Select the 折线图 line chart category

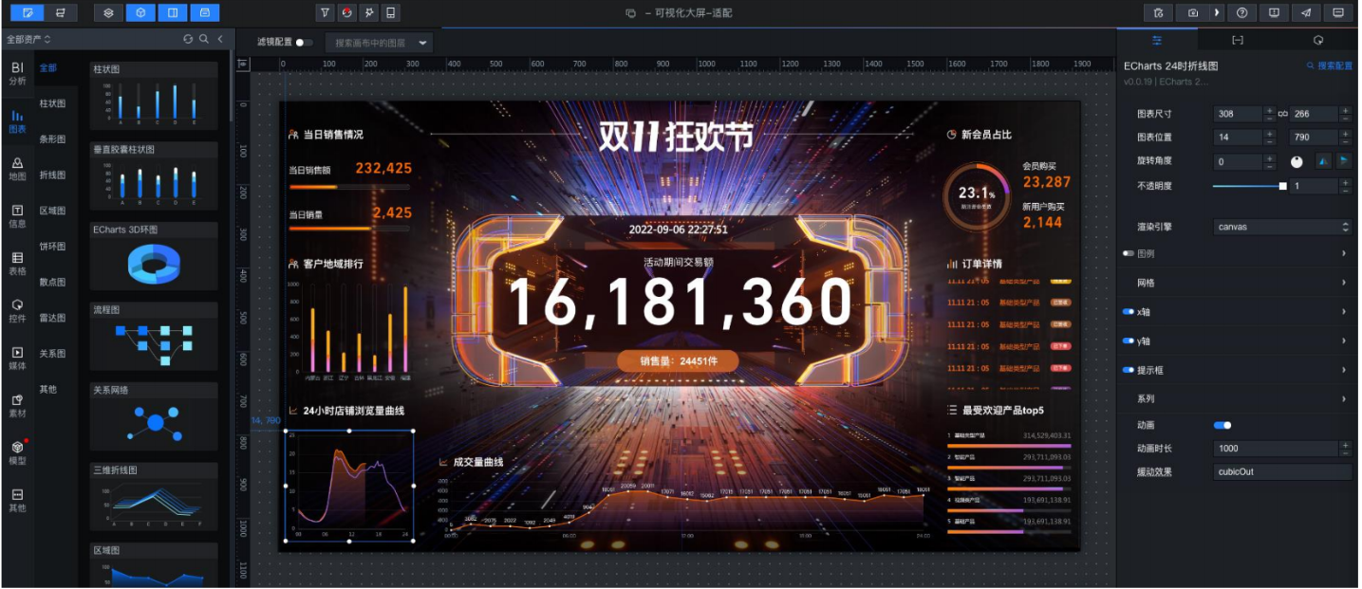pyautogui.click(x=52, y=175)
